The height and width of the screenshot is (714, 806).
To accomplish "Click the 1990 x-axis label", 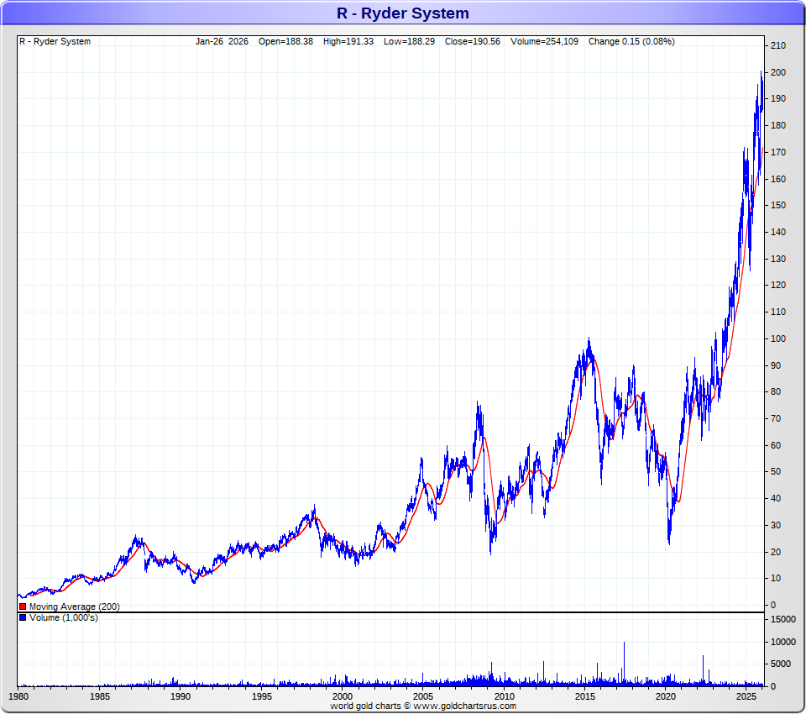I will coord(181,696).
